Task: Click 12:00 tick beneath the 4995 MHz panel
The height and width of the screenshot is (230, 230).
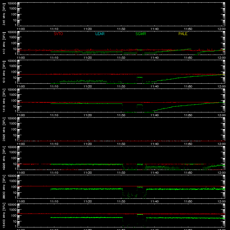Action: pyautogui.click(x=221, y=173)
